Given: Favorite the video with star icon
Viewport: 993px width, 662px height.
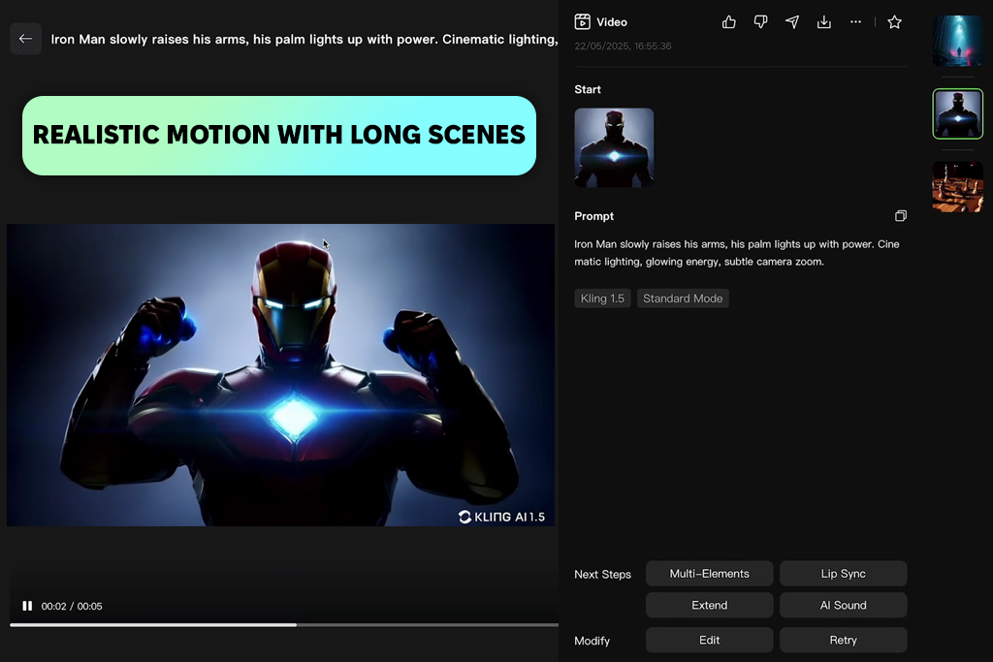Looking at the screenshot, I should tap(894, 22).
